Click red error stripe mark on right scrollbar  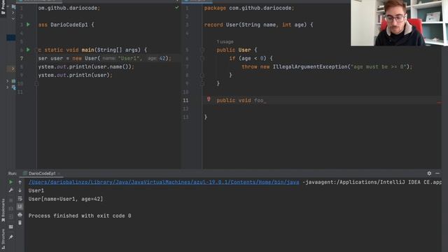(x=439, y=103)
